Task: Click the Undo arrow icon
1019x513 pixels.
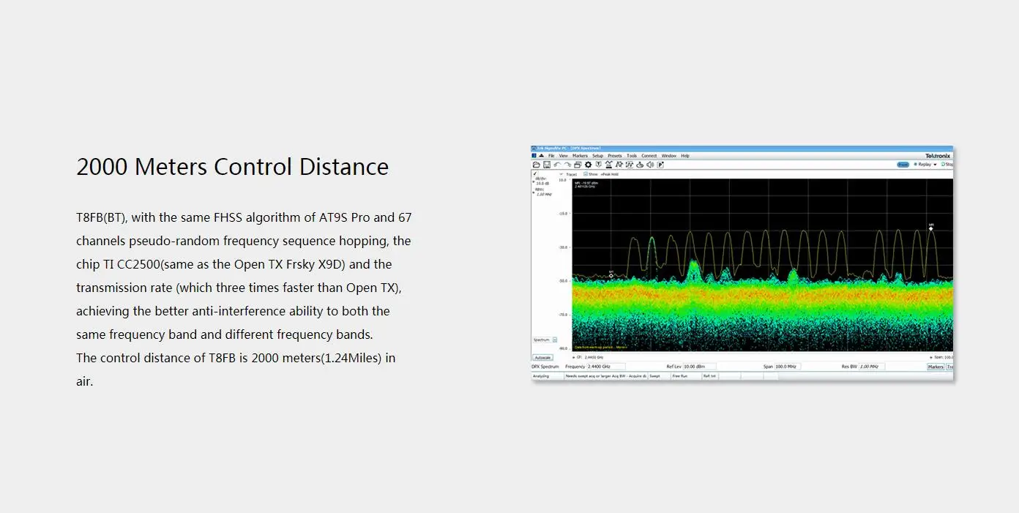Action: 558,164
